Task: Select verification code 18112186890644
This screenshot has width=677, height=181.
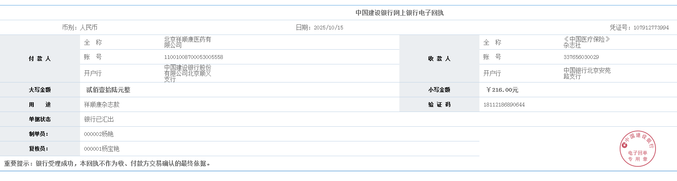Action: [x=504, y=105]
